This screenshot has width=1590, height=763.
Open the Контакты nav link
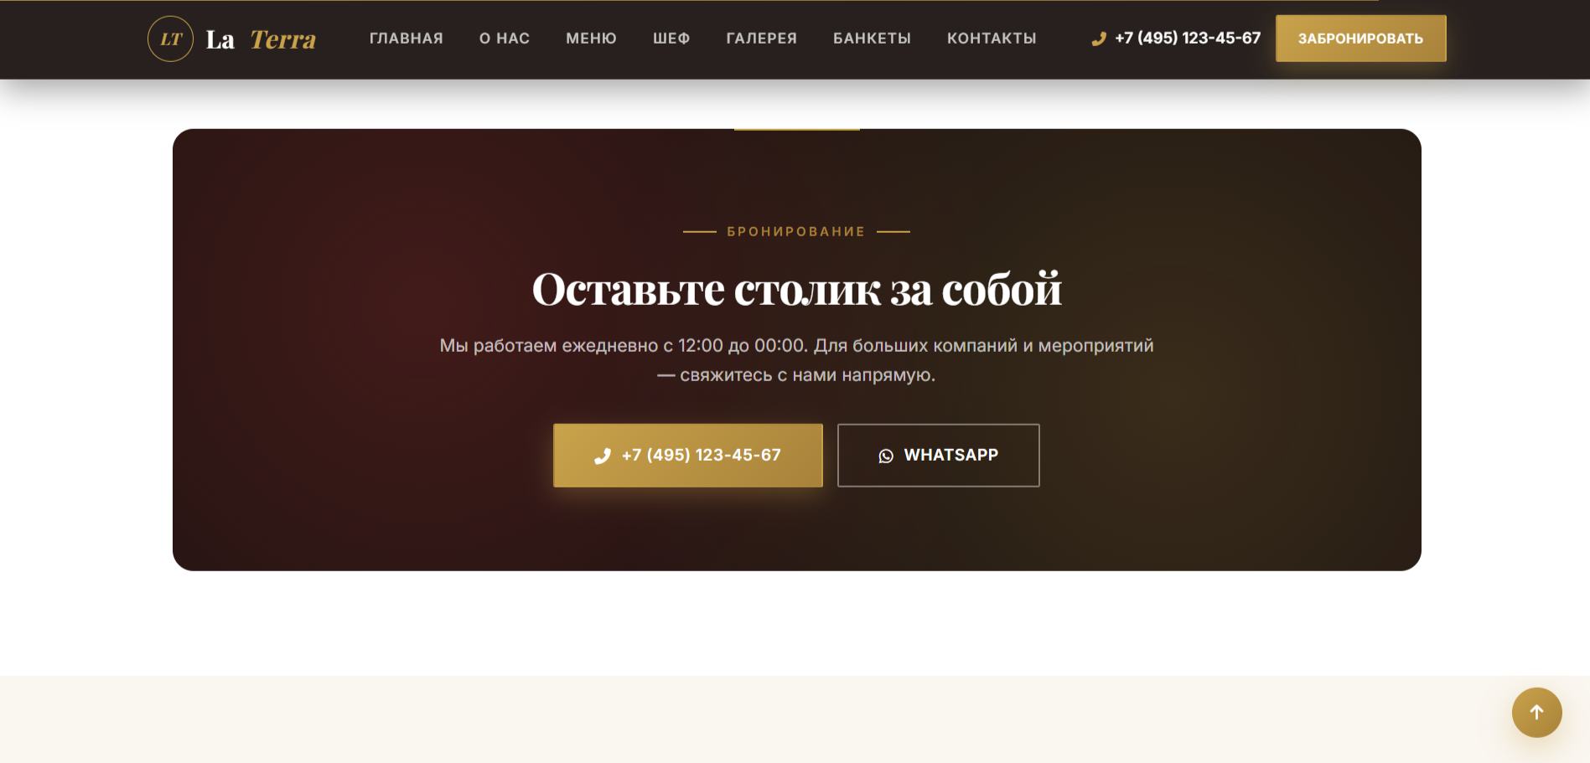[x=992, y=39]
